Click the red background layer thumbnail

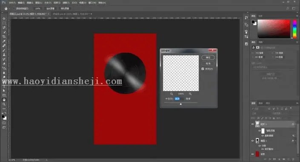tap(257, 154)
